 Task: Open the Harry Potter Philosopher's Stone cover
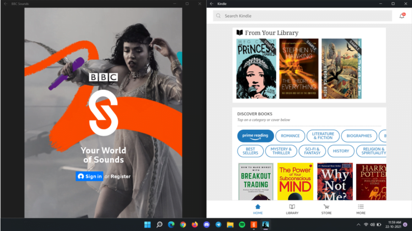coord(371,182)
